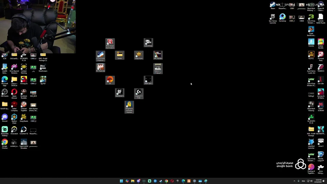Open the Supermarket Simulator icon
The image size is (327, 184).
click(x=24, y=144)
